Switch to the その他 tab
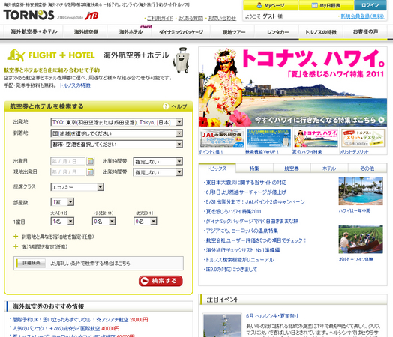Viewport: 393px width, 337px height. (367, 168)
